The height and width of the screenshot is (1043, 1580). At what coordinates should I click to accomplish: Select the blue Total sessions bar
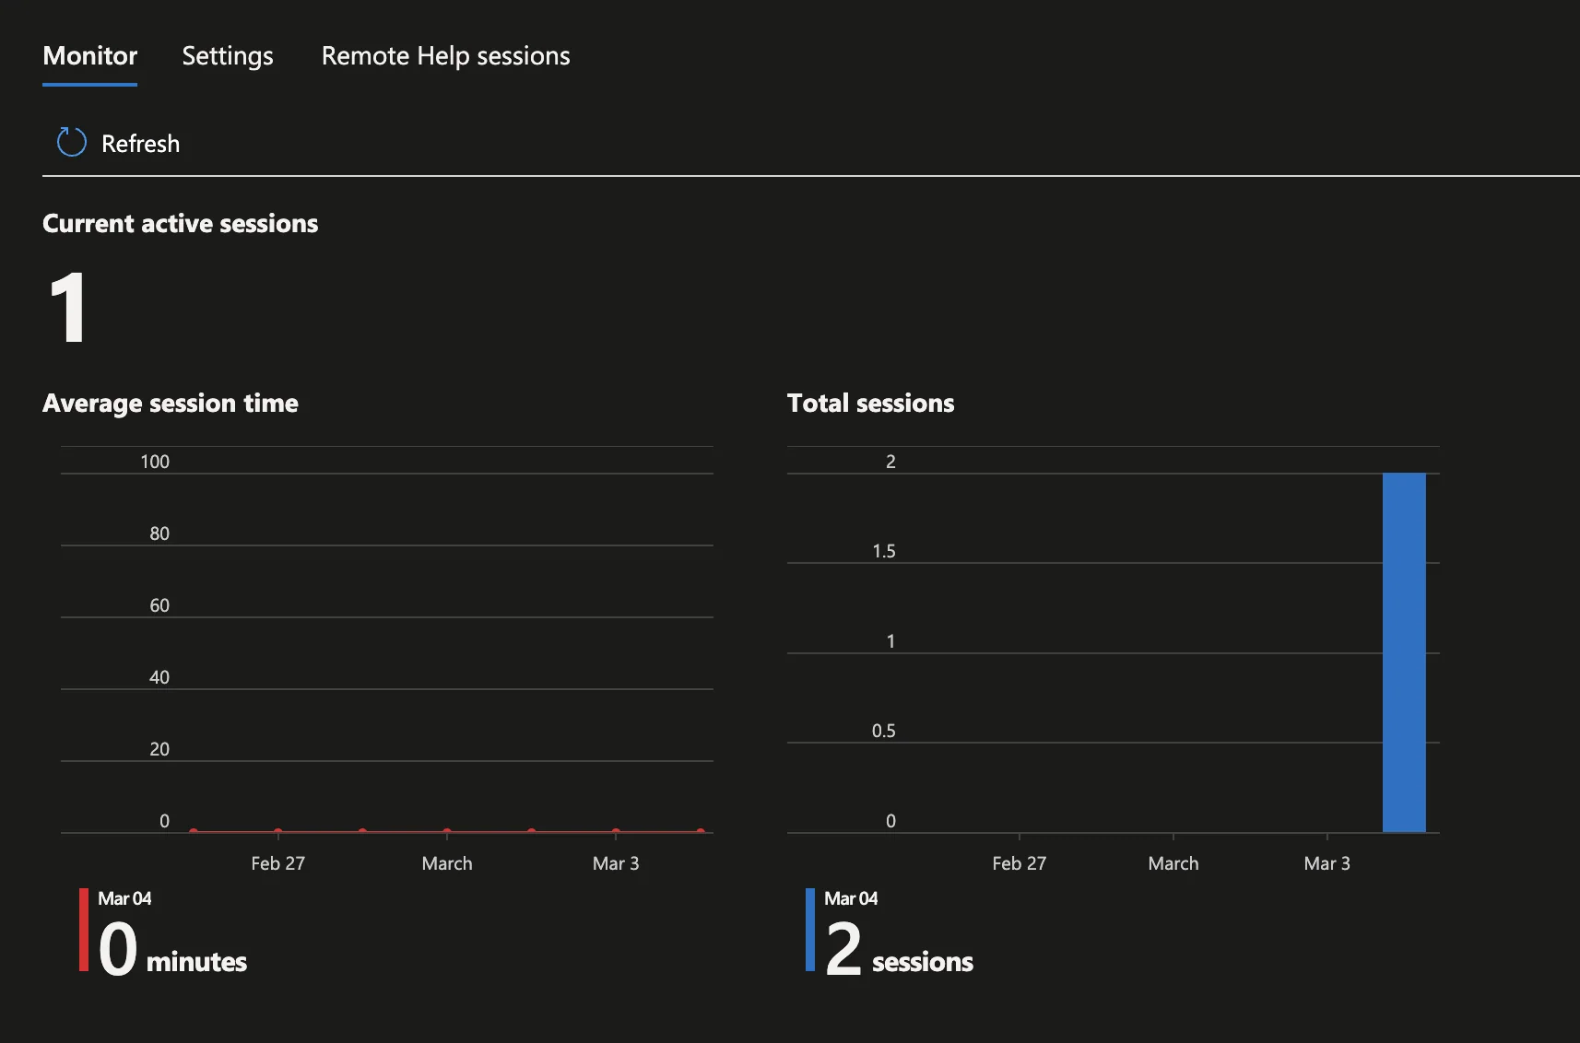coord(1404,652)
